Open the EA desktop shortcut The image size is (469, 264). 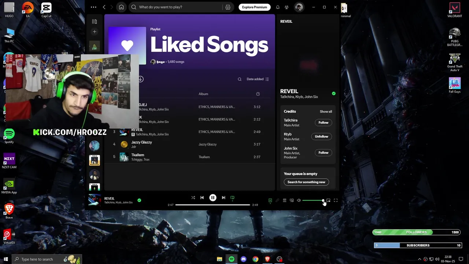tap(27, 10)
